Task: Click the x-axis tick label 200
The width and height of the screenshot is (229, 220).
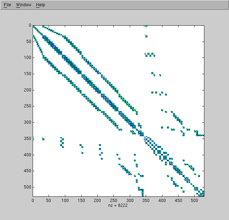Action: (x=97, y=201)
